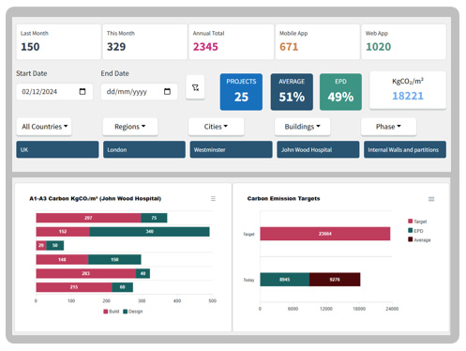The height and width of the screenshot is (351, 466).
Task: Open the End Date calendar picker icon
Action: coord(167,92)
